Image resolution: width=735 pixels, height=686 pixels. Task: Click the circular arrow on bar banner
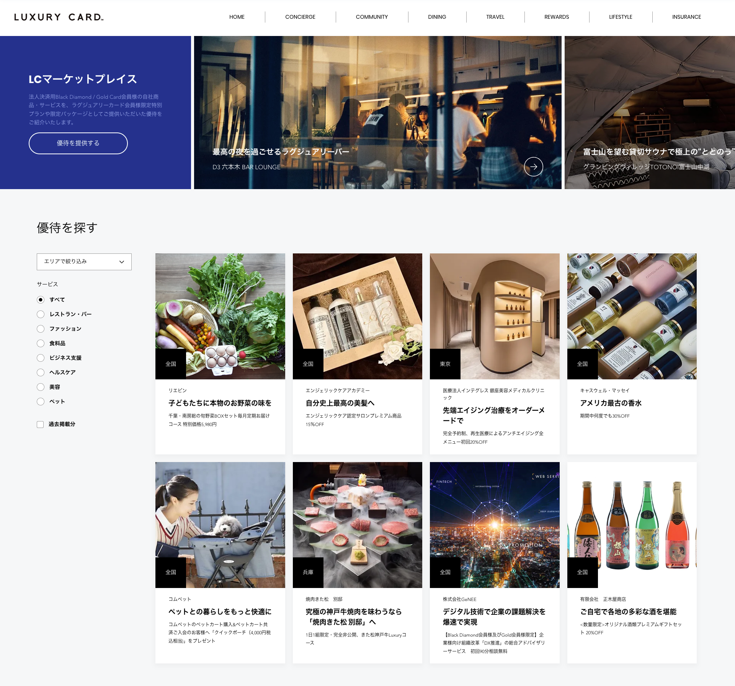[533, 167]
